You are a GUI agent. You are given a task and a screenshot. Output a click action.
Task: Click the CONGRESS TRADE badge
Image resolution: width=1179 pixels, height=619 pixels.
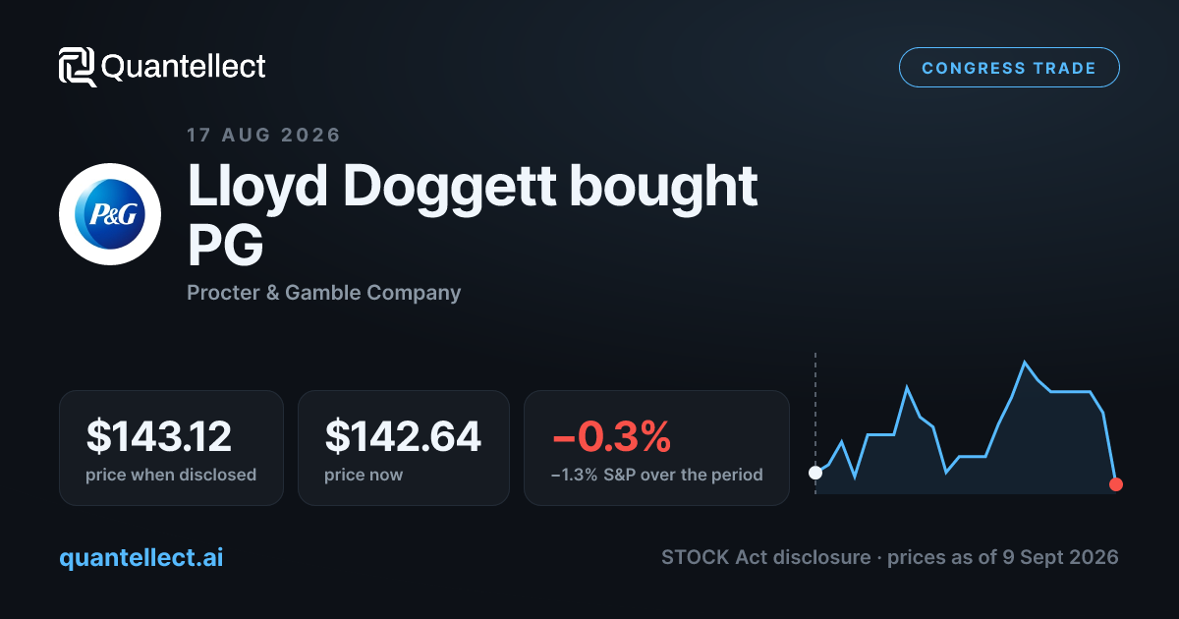[x=1009, y=68]
